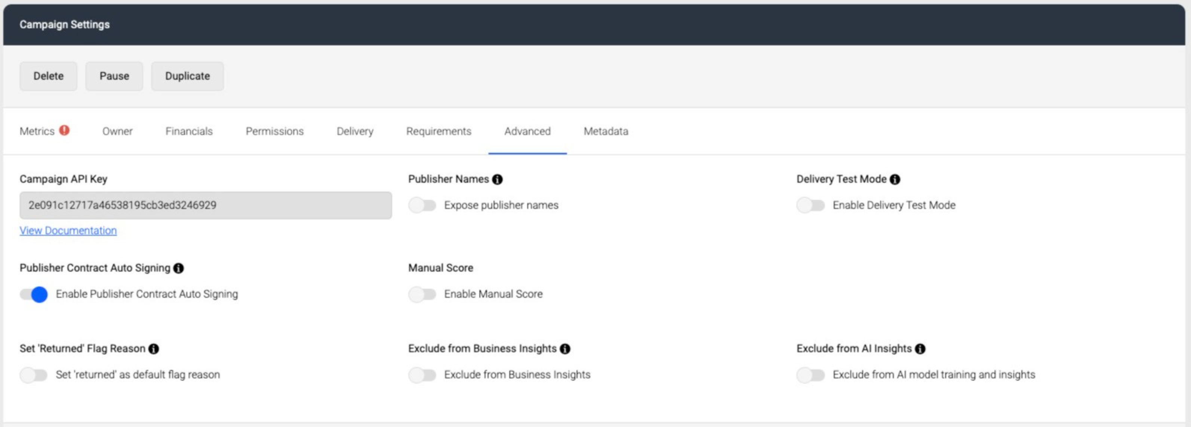Click the 'Expose publisher names' label
This screenshot has height=427, width=1191.
[x=501, y=205]
